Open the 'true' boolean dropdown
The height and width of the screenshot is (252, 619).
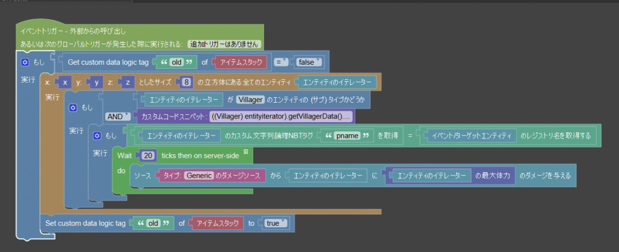(276, 223)
